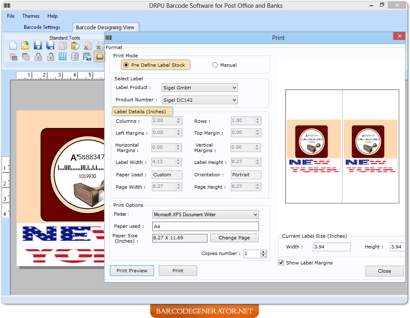Switch print mode to Manual
The width and height of the screenshot is (410, 318).
(x=214, y=65)
